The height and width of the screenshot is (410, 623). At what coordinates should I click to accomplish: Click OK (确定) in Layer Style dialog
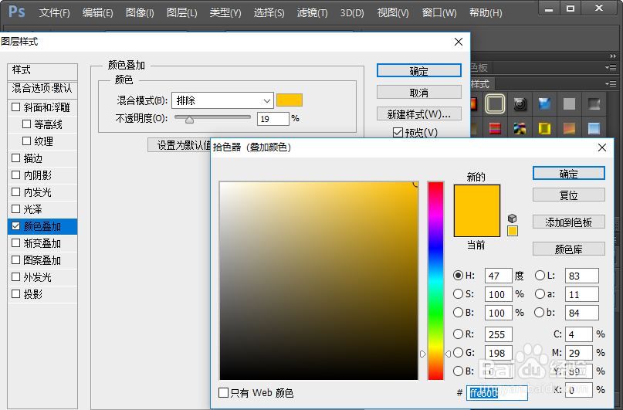tap(418, 71)
